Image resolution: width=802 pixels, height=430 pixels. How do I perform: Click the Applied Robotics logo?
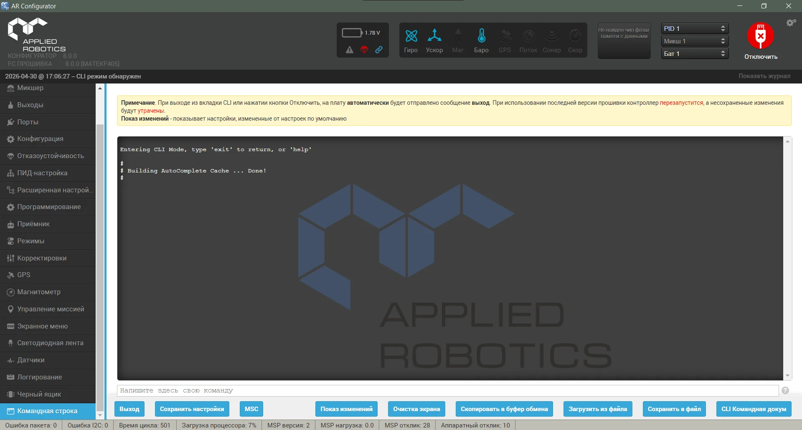pos(37,35)
